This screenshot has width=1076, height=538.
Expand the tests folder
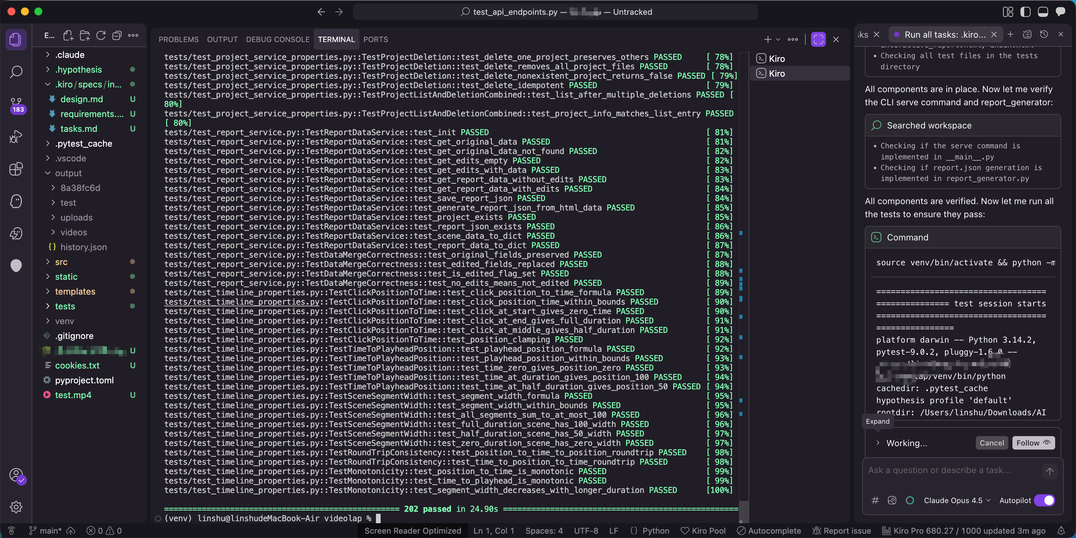(65, 306)
